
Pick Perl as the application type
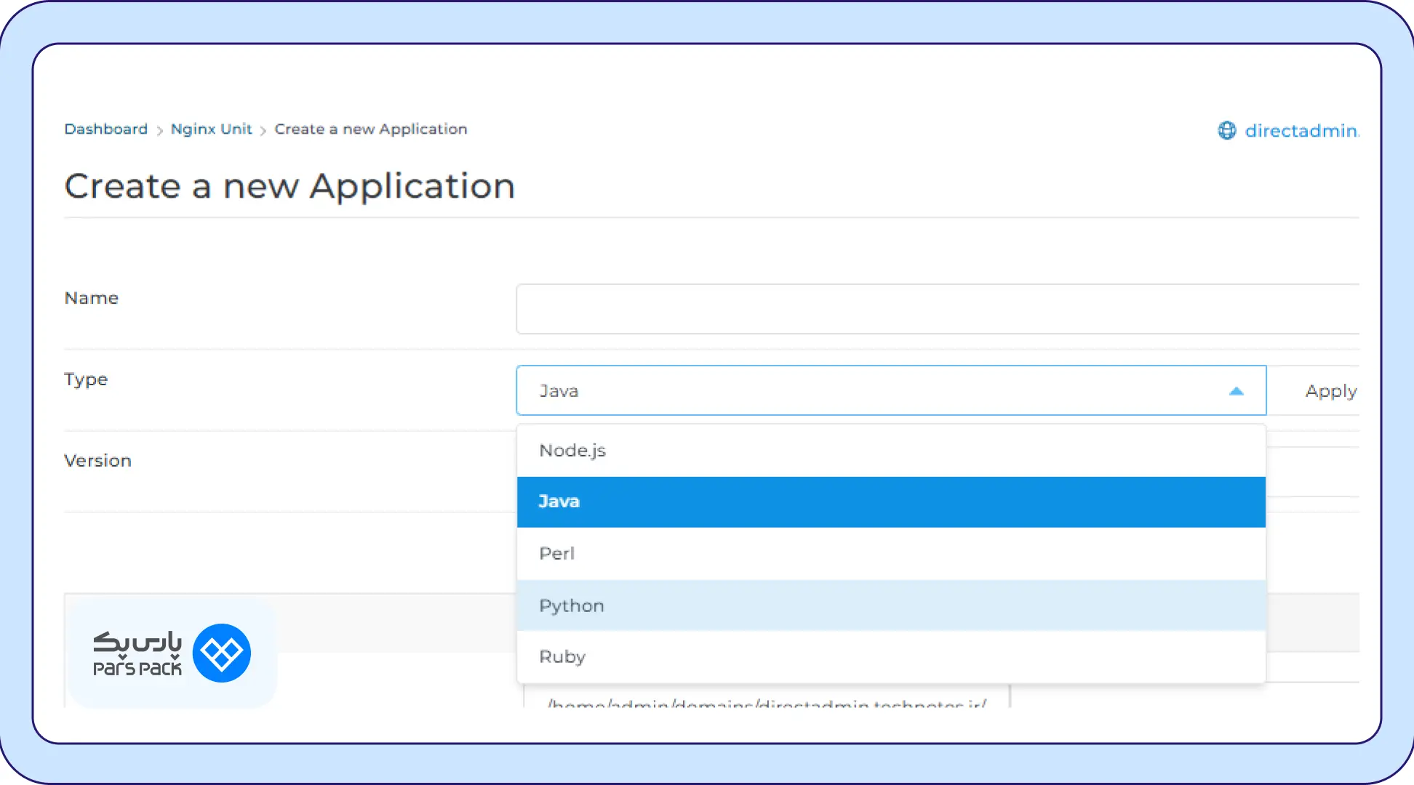890,554
